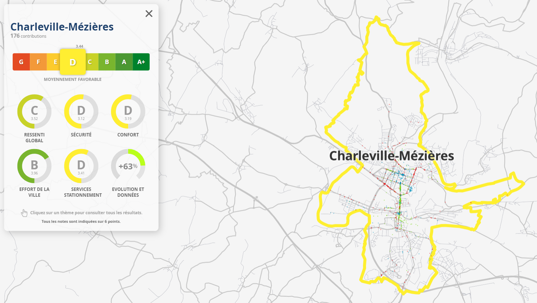Click the EVOLUTION ET DONNÉES label
This screenshot has height=303, width=537.
(128, 192)
